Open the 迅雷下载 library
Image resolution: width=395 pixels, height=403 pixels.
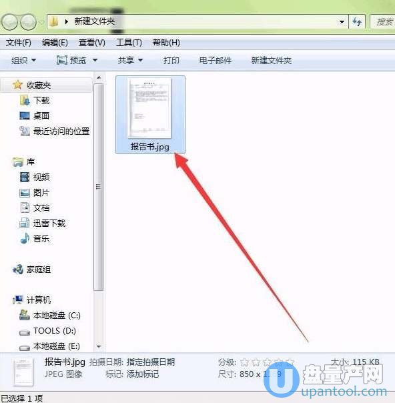click(49, 224)
